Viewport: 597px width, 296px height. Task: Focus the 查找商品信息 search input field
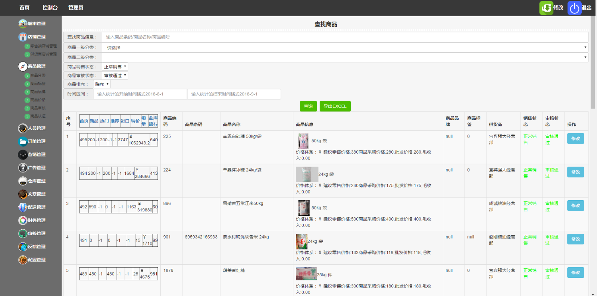tap(345, 37)
